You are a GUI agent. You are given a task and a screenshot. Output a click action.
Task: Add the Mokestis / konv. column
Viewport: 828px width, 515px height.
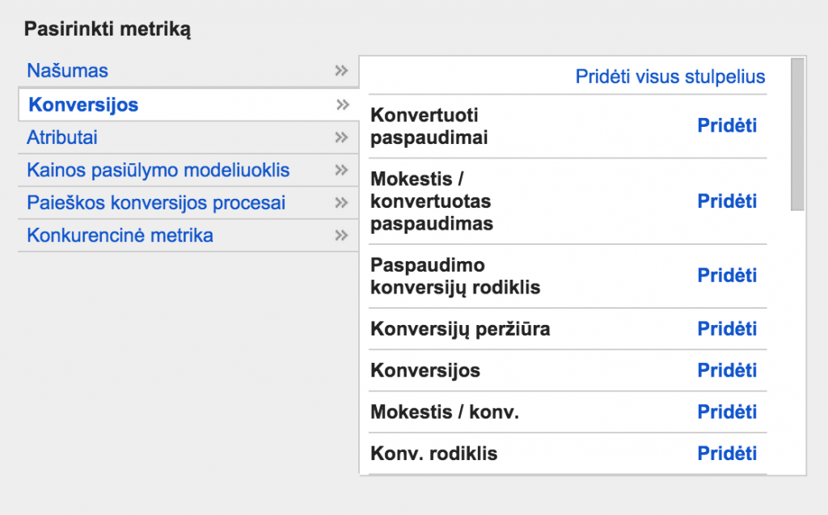tap(727, 412)
